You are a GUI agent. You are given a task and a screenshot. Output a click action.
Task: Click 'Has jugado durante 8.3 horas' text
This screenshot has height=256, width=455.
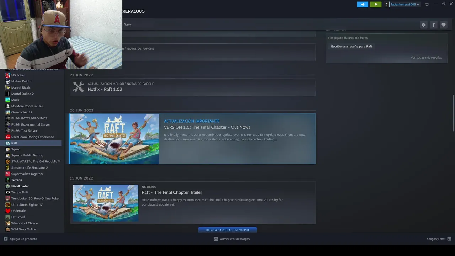pyautogui.click(x=348, y=38)
